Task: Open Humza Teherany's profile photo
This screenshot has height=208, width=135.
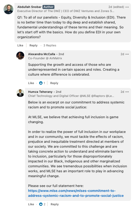Action: (x=20, y=93)
